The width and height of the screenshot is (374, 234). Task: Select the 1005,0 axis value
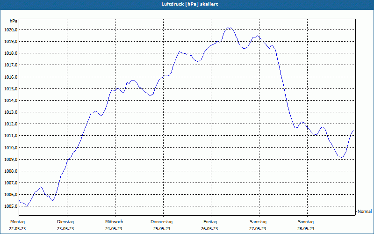pos(11,206)
